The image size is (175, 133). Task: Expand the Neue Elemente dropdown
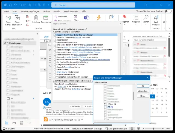pyautogui.click(x=17, y=25)
